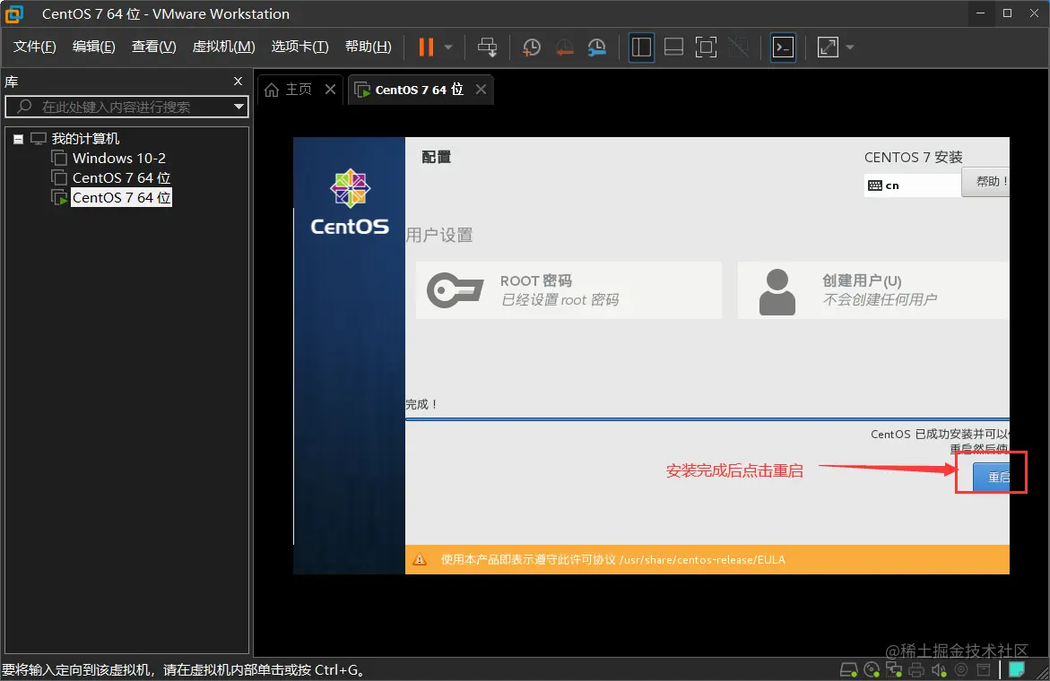Click the CentOS logo in installer sidebar
1050x681 pixels.
pyautogui.click(x=350, y=202)
